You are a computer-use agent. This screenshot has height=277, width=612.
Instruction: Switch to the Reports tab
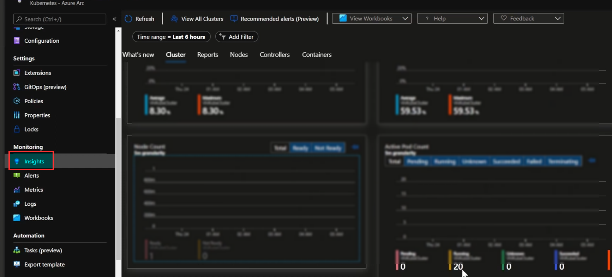pyautogui.click(x=208, y=55)
